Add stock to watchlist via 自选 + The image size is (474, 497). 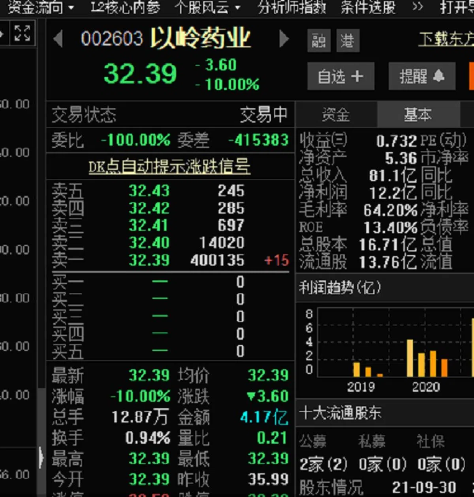click(340, 76)
